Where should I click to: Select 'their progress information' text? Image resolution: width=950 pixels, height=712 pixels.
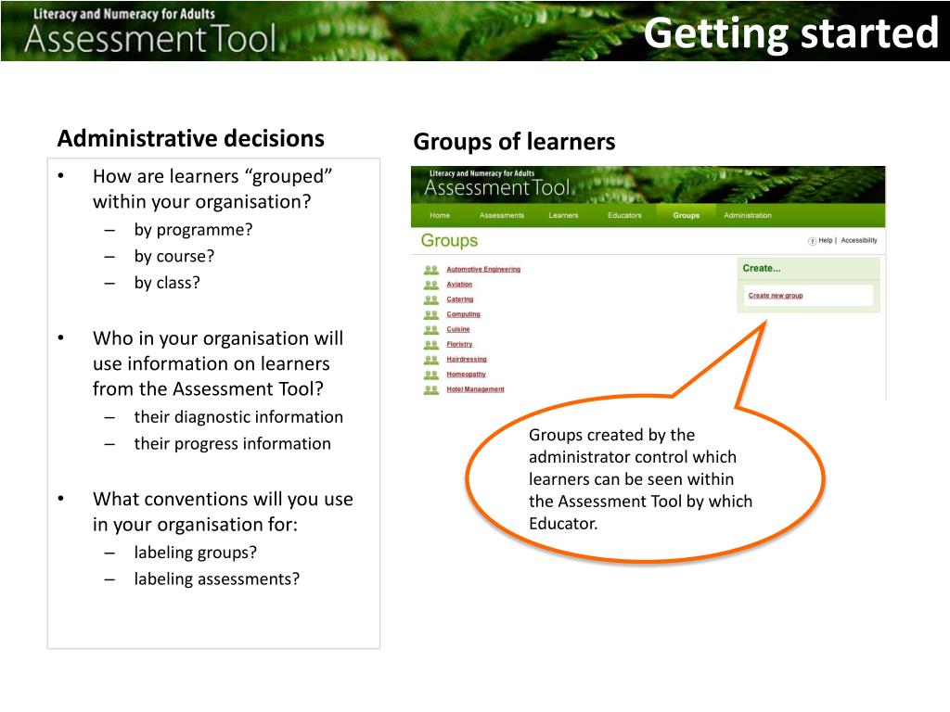(x=233, y=444)
